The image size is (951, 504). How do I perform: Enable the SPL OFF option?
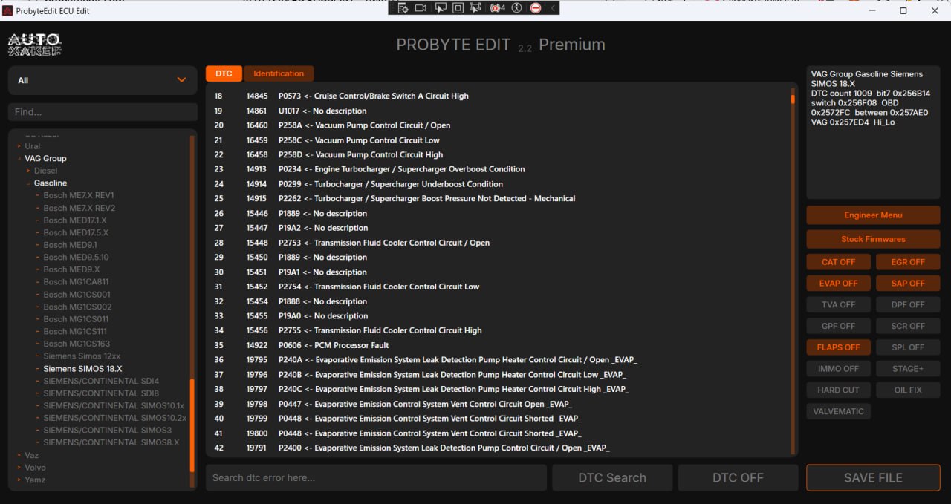coord(908,347)
